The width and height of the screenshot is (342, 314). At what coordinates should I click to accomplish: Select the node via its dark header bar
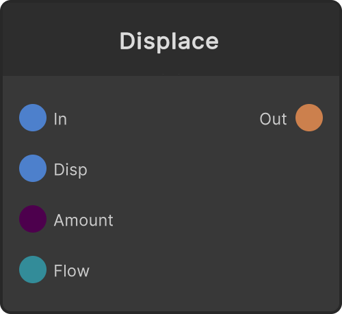(171, 39)
